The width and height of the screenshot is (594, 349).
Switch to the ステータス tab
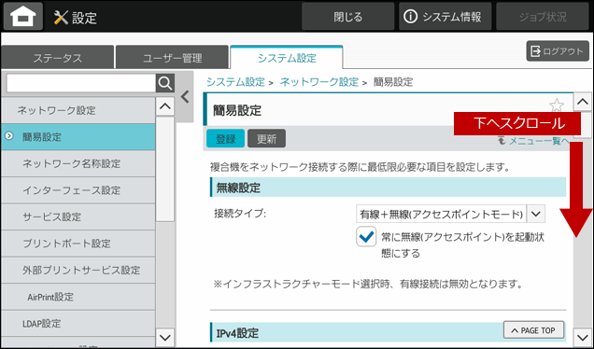pyautogui.click(x=57, y=58)
